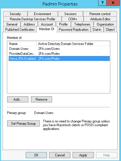Open the Password Replication tab

click(x=74, y=30)
